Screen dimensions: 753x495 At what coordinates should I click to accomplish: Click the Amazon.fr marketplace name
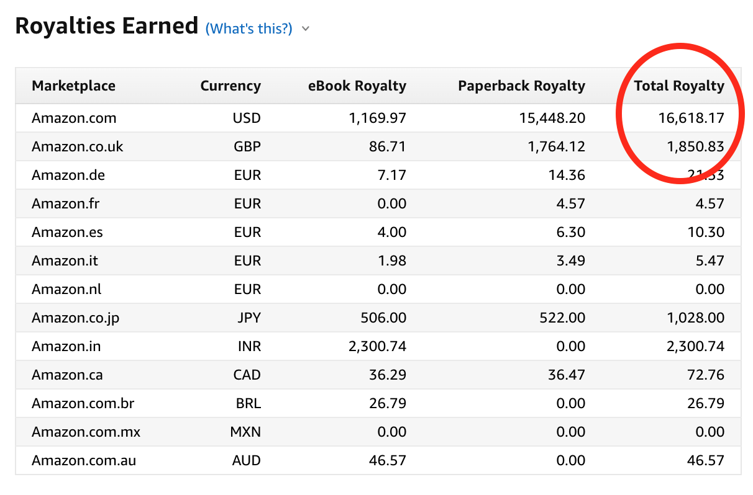pos(65,203)
